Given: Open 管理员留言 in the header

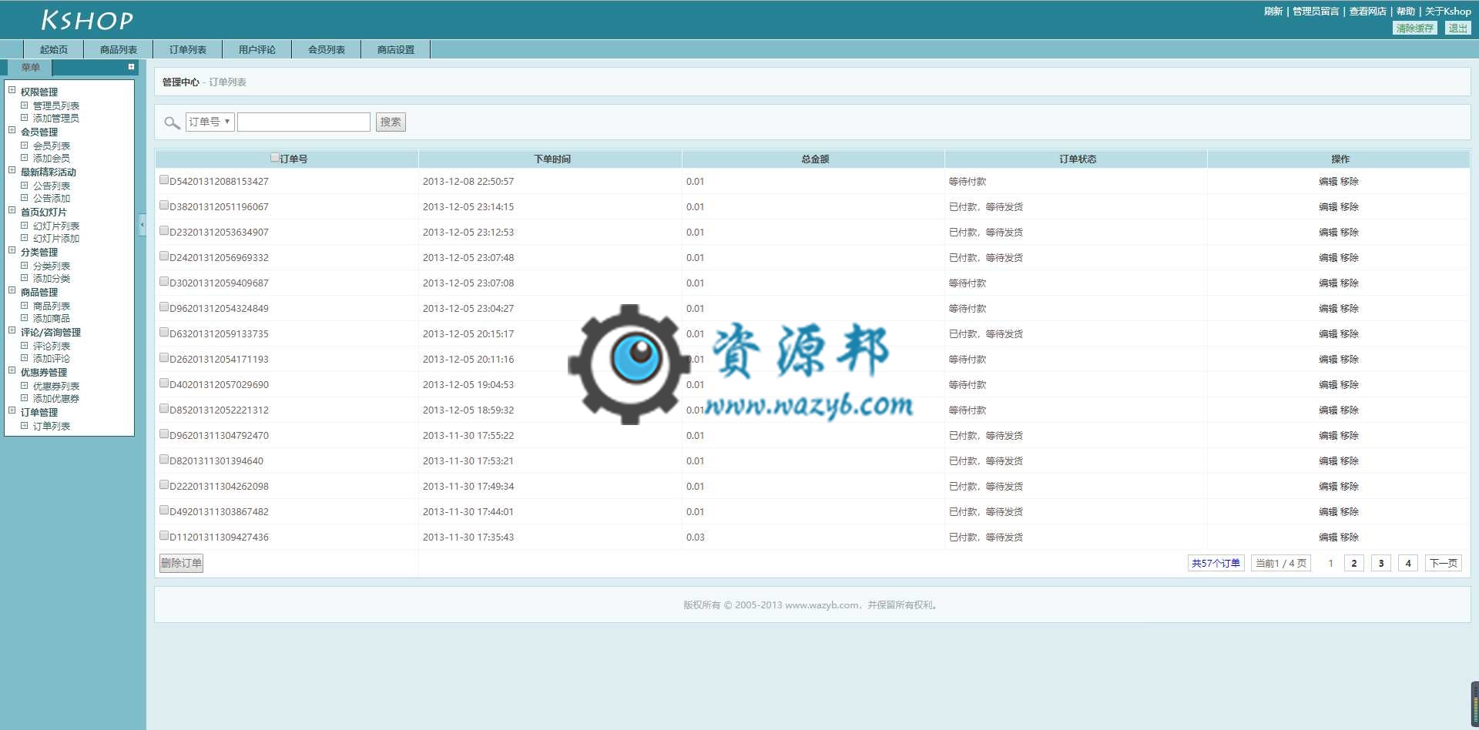Looking at the screenshot, I should click(1315, 11).
